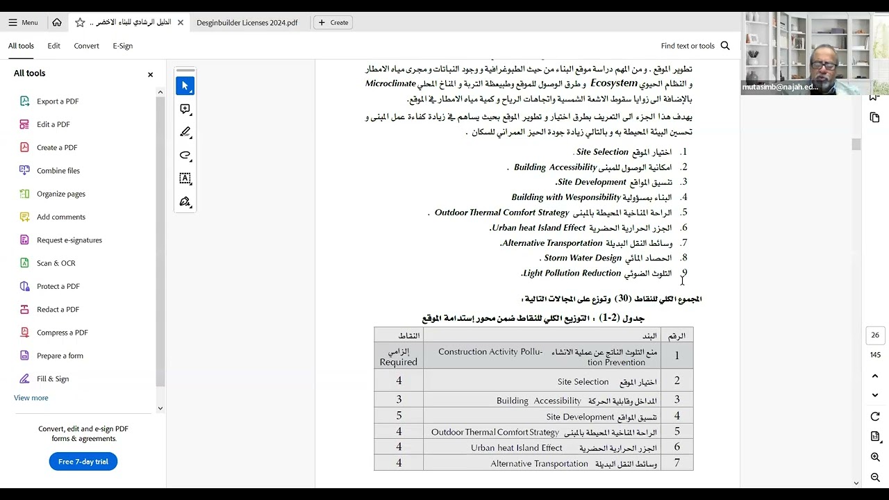Image resolution: width=889 pixels, height=500 pixels.
Task: Click 'Alternative Transportation' in the table row 7
Action: click(x=540, y=464)
